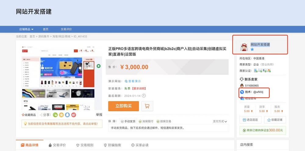Click info icon next to 2024-01-14
Screen dimensions: 305x151
pyautogui.click(x=144, y=96)
